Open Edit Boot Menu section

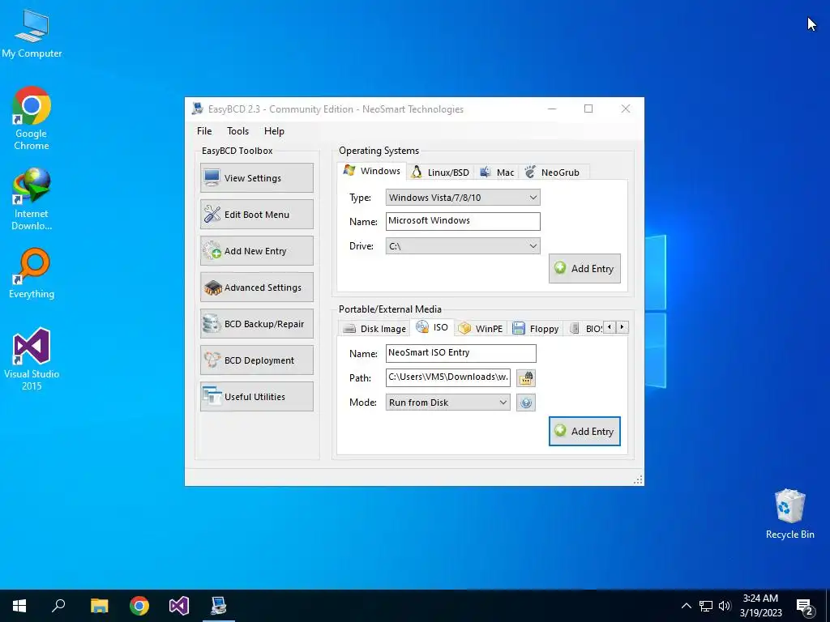(257, 214)
